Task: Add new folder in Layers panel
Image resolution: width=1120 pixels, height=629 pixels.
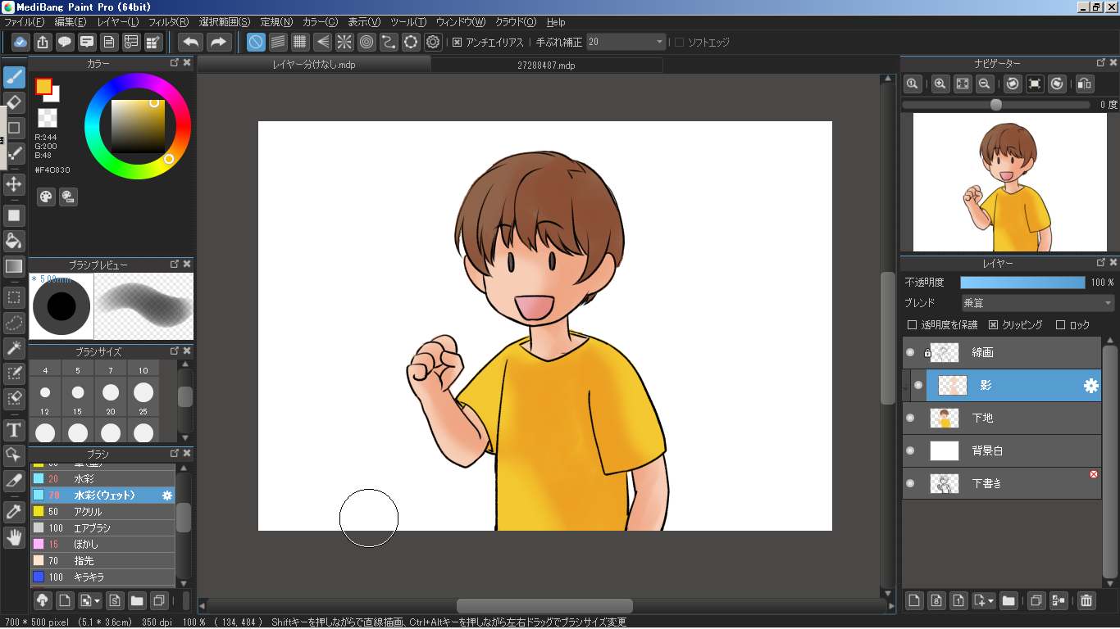Action: 1008,600
